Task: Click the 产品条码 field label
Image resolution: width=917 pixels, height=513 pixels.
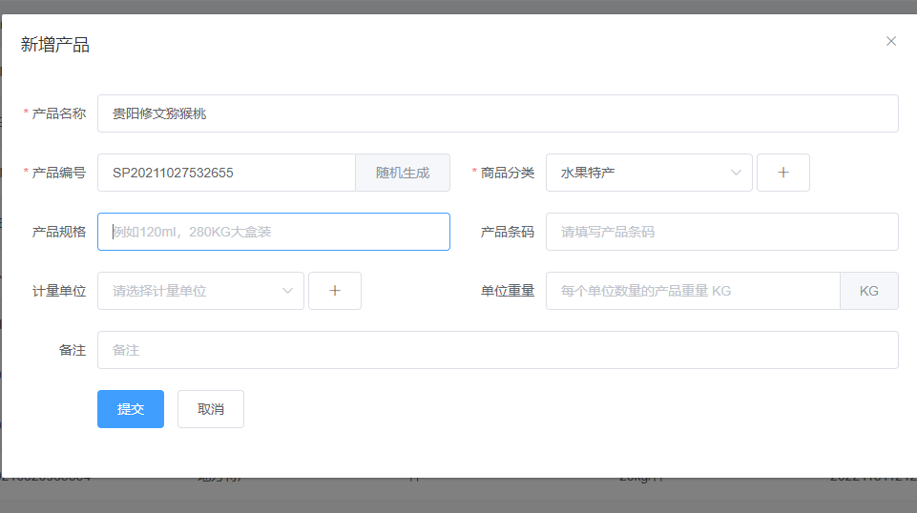Action: click(x=507, y=232)
